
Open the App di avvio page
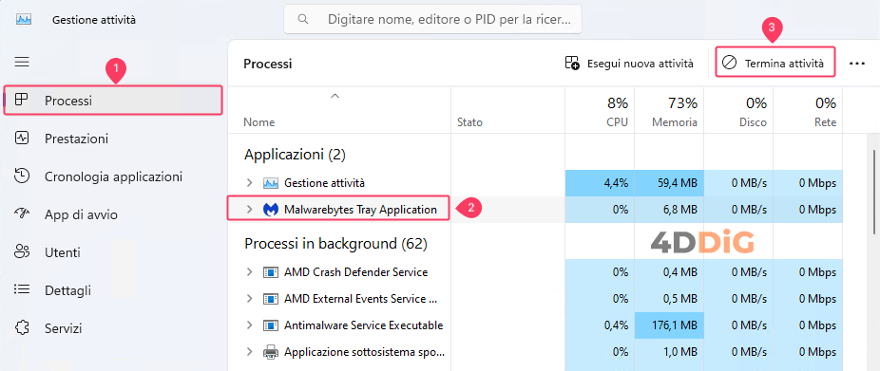tap(113, 214)
